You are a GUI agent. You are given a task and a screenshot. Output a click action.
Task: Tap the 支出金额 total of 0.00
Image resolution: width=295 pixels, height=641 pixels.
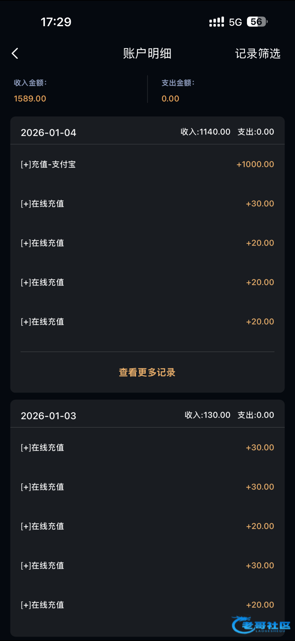pos(170,99)
